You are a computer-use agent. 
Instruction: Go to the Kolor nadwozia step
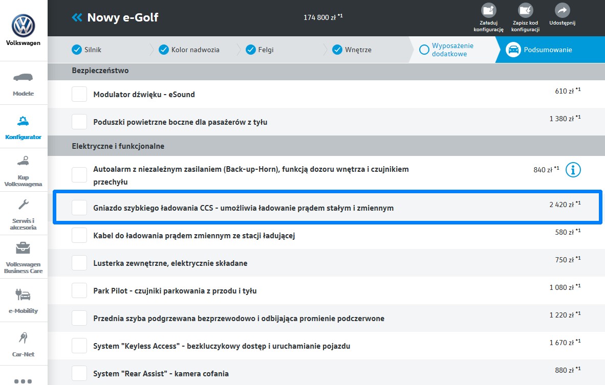coord(189,50)
